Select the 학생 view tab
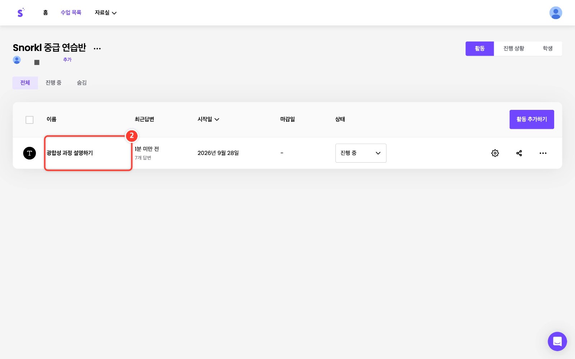Viewport: 575px width, 359px height. (x=548, y=48)
